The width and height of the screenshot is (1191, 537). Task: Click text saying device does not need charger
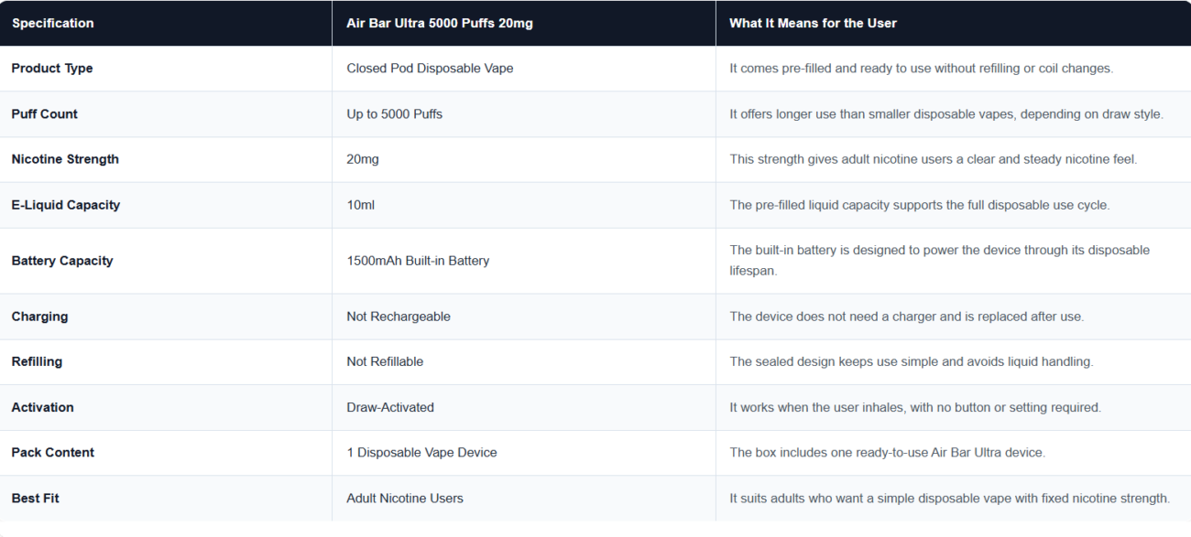(x=906, y=317)
